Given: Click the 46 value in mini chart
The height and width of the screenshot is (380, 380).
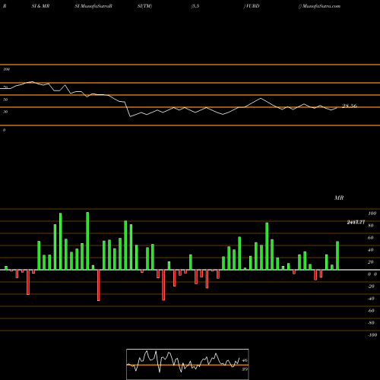Looking at the screenshot, I should click(x=245, y=360).
